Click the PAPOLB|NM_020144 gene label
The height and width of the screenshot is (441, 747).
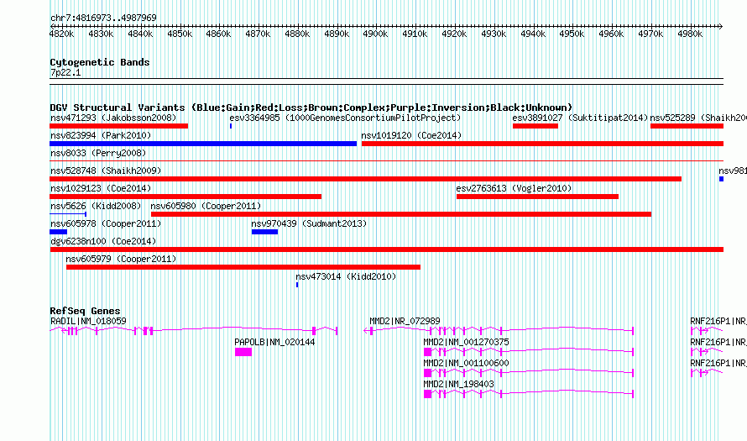pyautogui.click(x=274, y=343)
